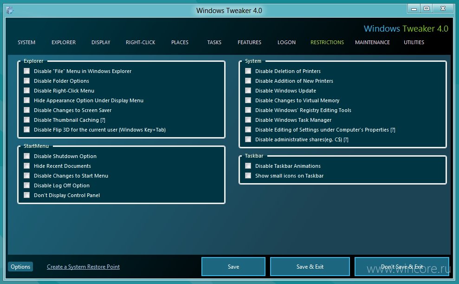
Task: Open the TASKS tab
Action: click(214, 42)
